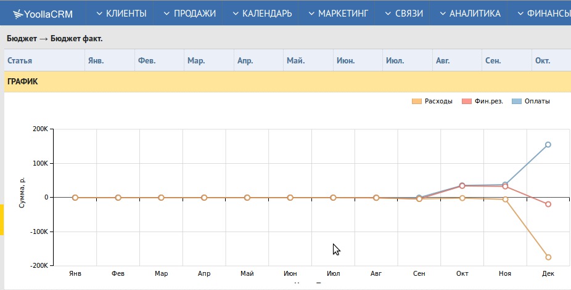Click the Оплаты data point for Дек
Viewport: 571px width, 290px height.
click(x=548, y=145)
